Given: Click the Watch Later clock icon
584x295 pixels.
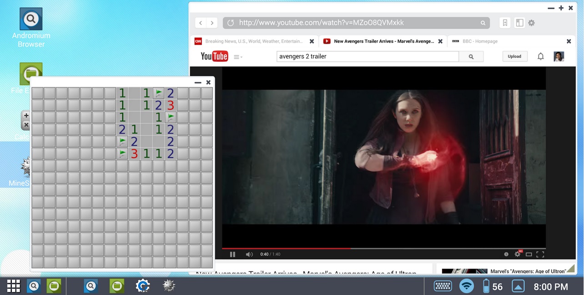Looking at the screenshot, I should point(506,254).
